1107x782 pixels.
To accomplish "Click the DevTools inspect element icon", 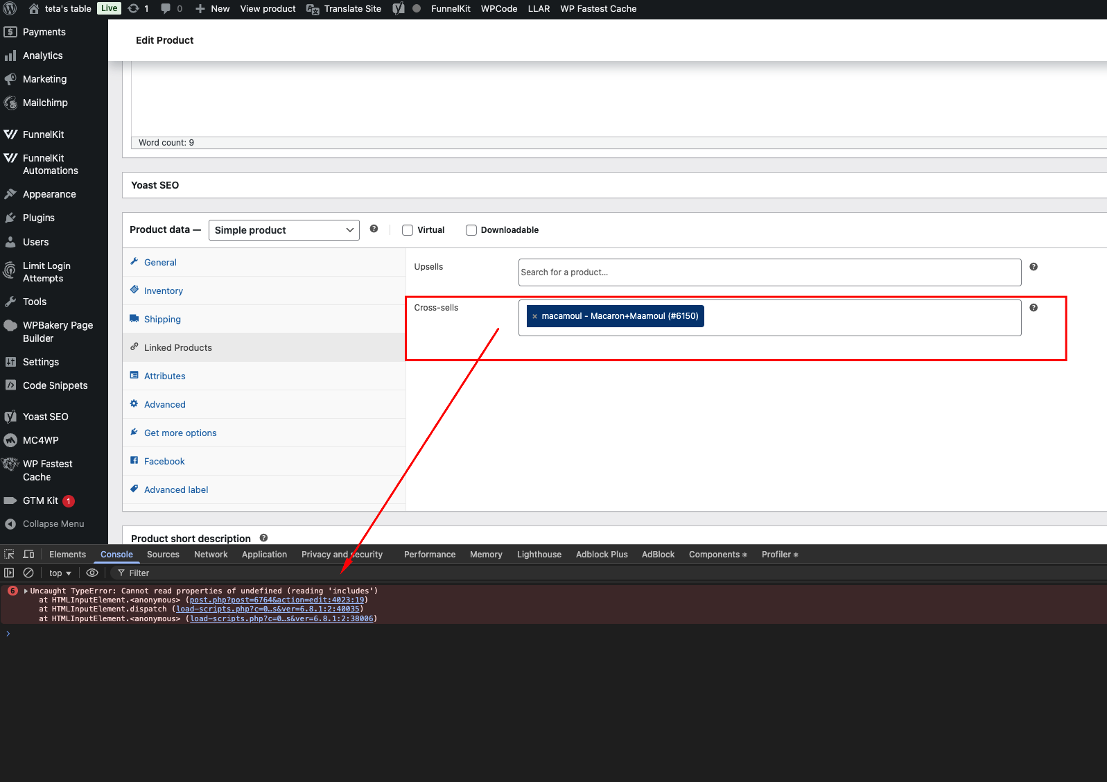I will click(x=9, y=554).
